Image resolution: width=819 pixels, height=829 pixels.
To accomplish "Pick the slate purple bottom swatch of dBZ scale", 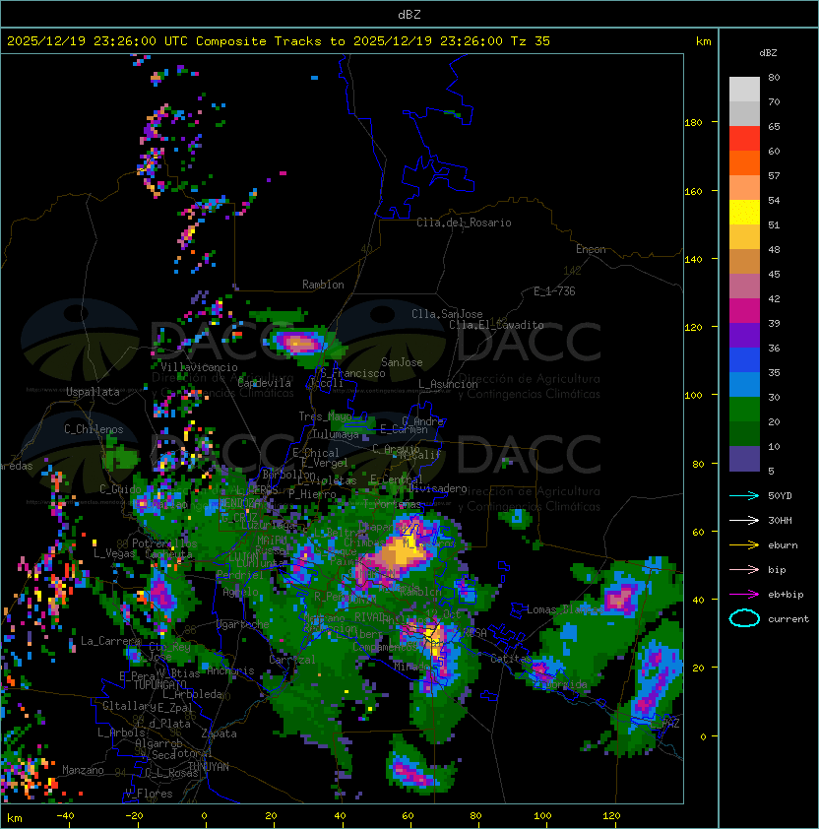I will 744,459.
